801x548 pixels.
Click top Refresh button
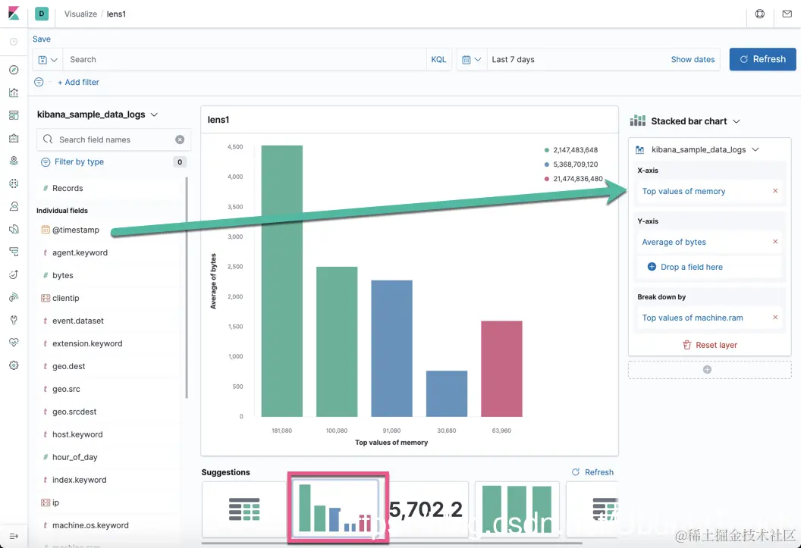tap(762, 59)
